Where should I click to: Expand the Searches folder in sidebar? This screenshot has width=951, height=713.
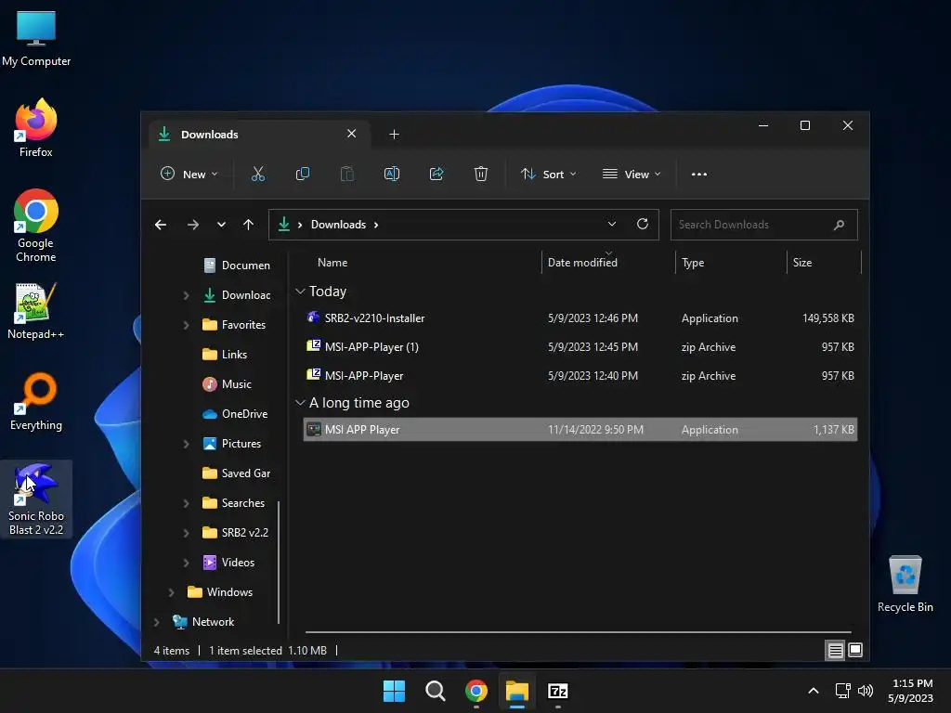186,503
